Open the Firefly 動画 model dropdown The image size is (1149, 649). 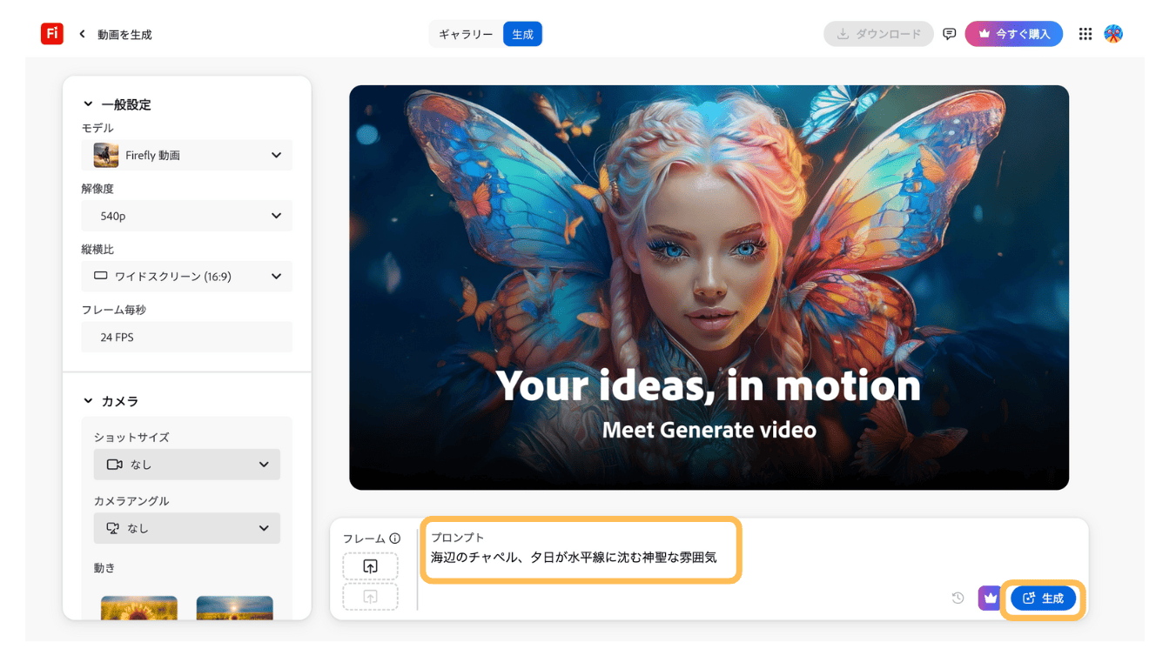coord(187,155)
